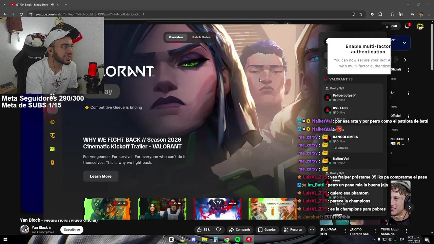
Task: Open the Teamfight Tactics sidebar icon
Action: (52, 136)
